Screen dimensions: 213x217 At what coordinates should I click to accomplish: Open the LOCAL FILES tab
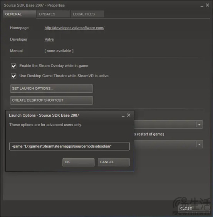point(87,14)
